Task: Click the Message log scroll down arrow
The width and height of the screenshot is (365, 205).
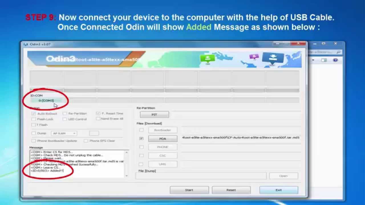Action: click(x=127, y=176)
